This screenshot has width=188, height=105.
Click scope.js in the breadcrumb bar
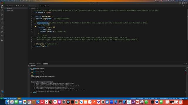coord(33,8)
